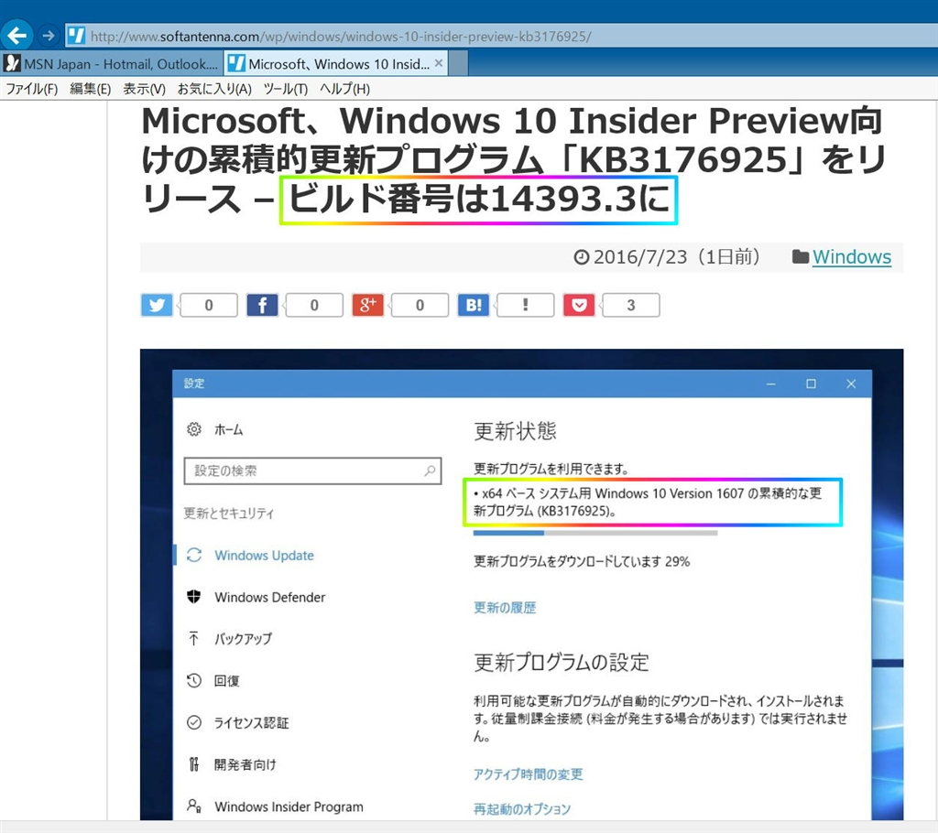
Task: Select the Microsoft Windows 10 Insid... tab
Action: point(336,63)
